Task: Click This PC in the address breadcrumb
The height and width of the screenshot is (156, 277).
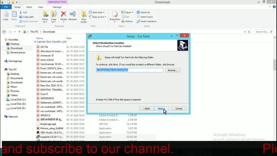Action: click(34, 32)
